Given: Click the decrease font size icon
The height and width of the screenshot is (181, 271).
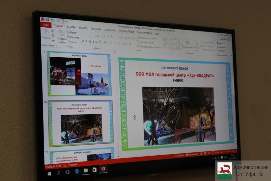Looking at the screenshot, I should click(108, 37).
